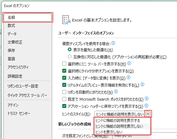This screenshot has height=139, width=177.
Task: Collapse the ヒントのスタイル dropdown arrow
Action: [x=148, y=114]
